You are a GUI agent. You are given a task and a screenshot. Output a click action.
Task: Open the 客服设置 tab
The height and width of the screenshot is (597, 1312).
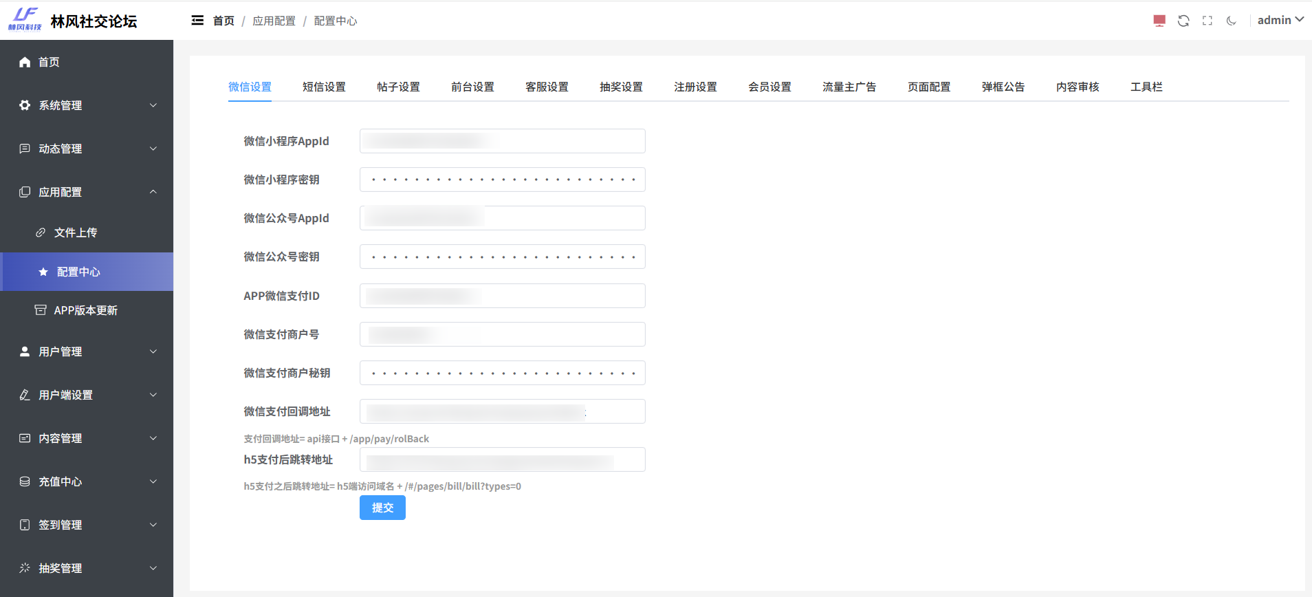[x=547, y=87]
